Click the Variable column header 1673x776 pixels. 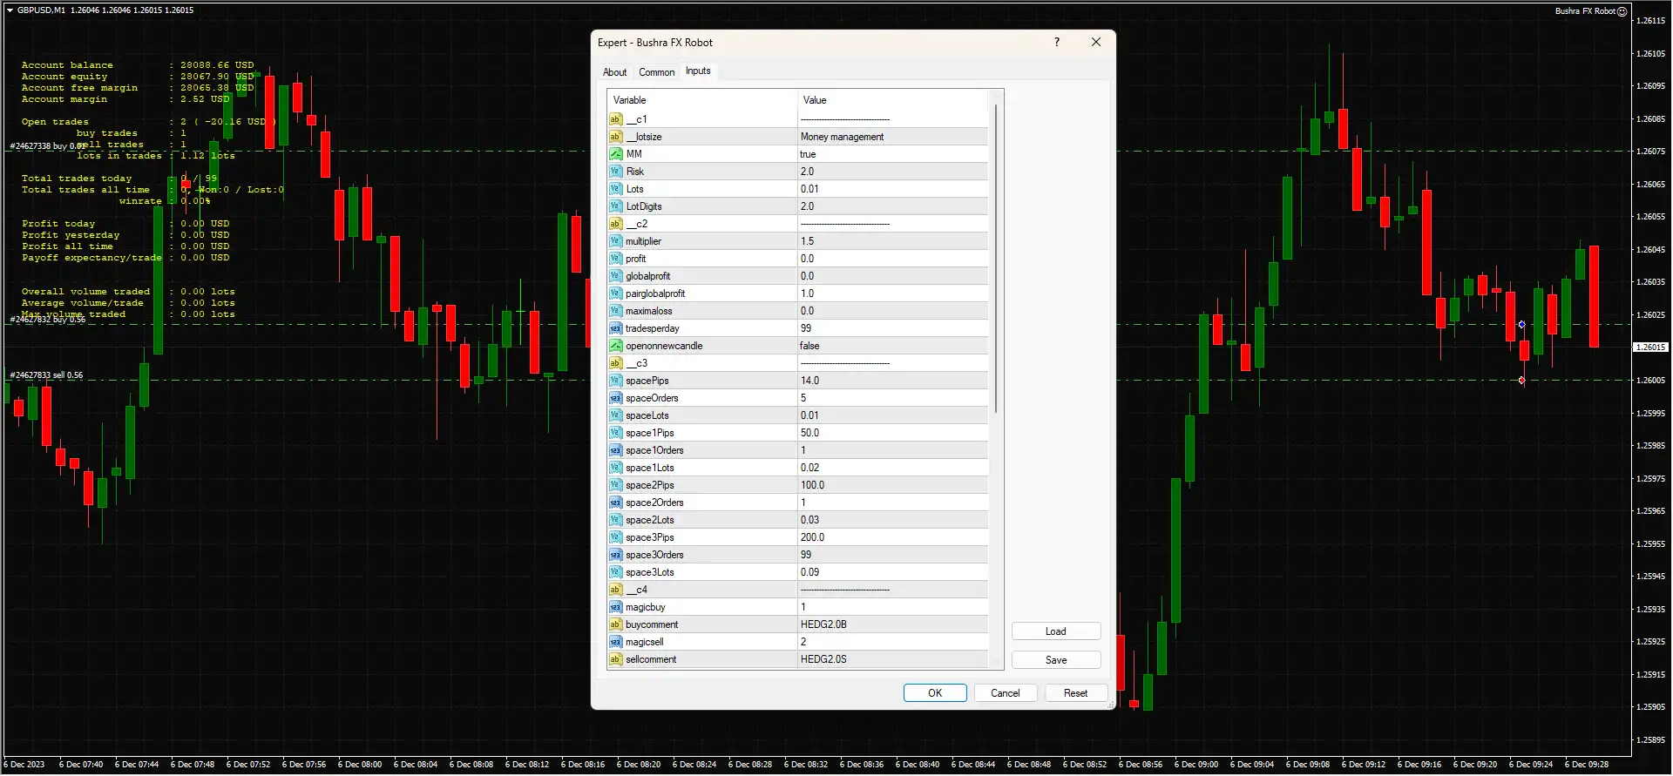click(701, 100)
